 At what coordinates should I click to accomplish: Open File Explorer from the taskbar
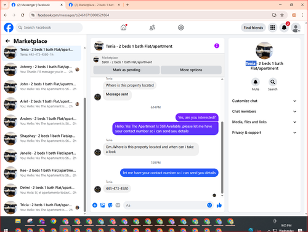(18, 221)
